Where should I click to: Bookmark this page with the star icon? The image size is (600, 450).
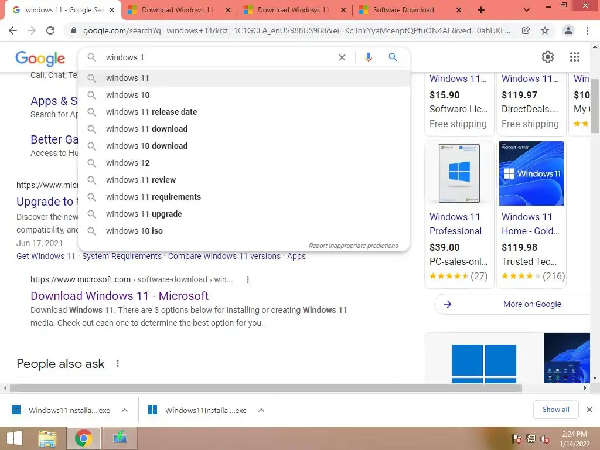[545, 30]
